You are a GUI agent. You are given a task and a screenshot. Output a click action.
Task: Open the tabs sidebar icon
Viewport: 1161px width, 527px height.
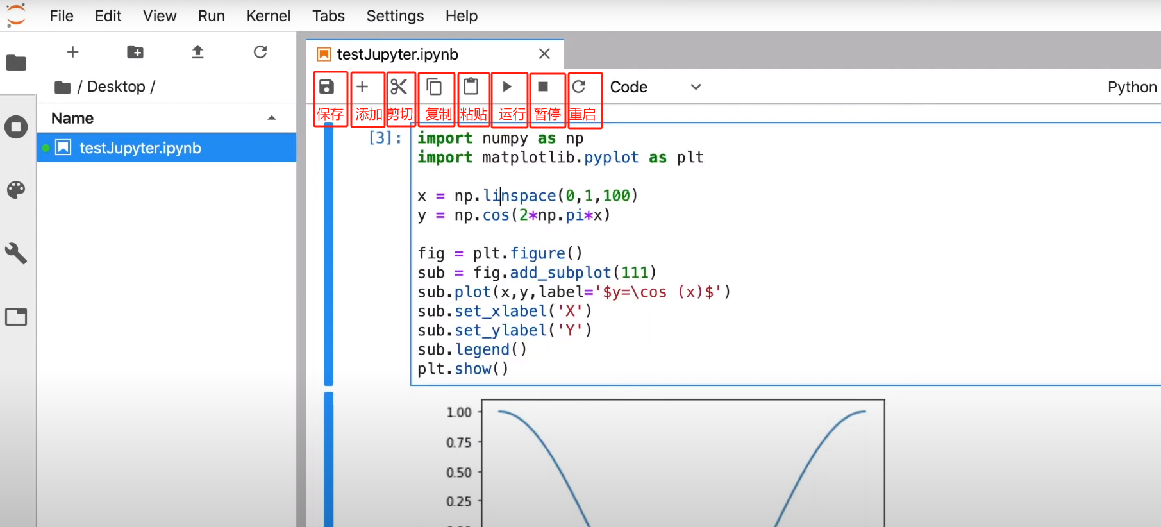pyautogui.click(x=16, y=317)
